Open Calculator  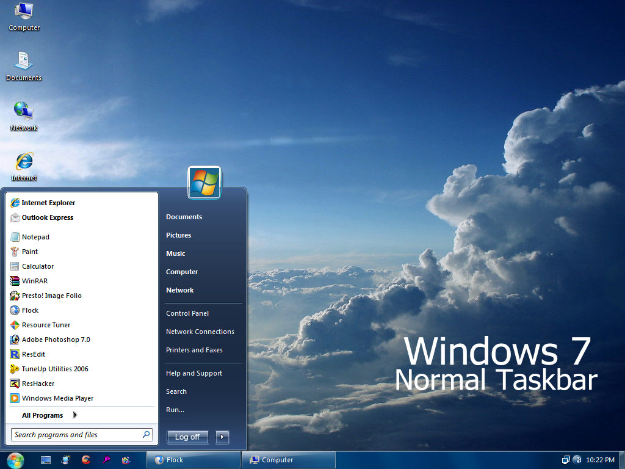37,266
